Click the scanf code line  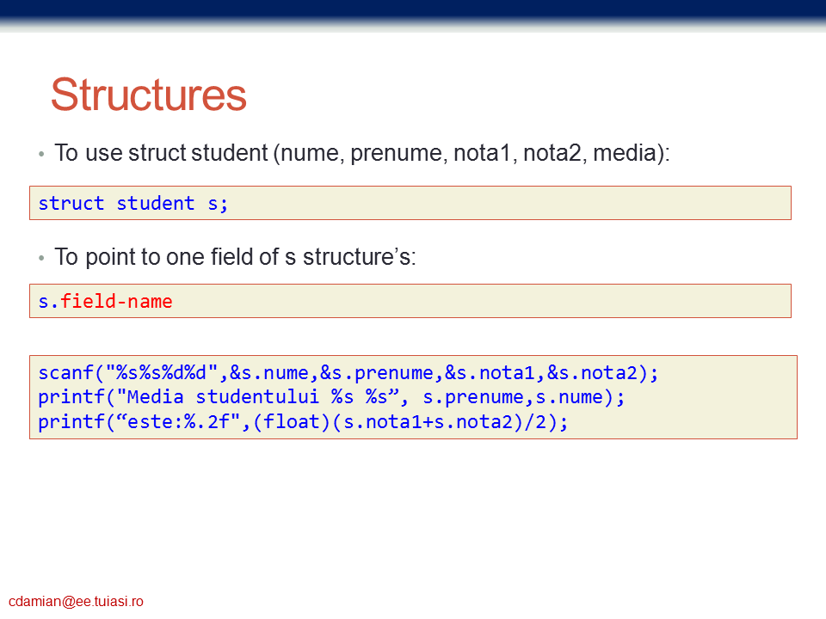point(348,373)
